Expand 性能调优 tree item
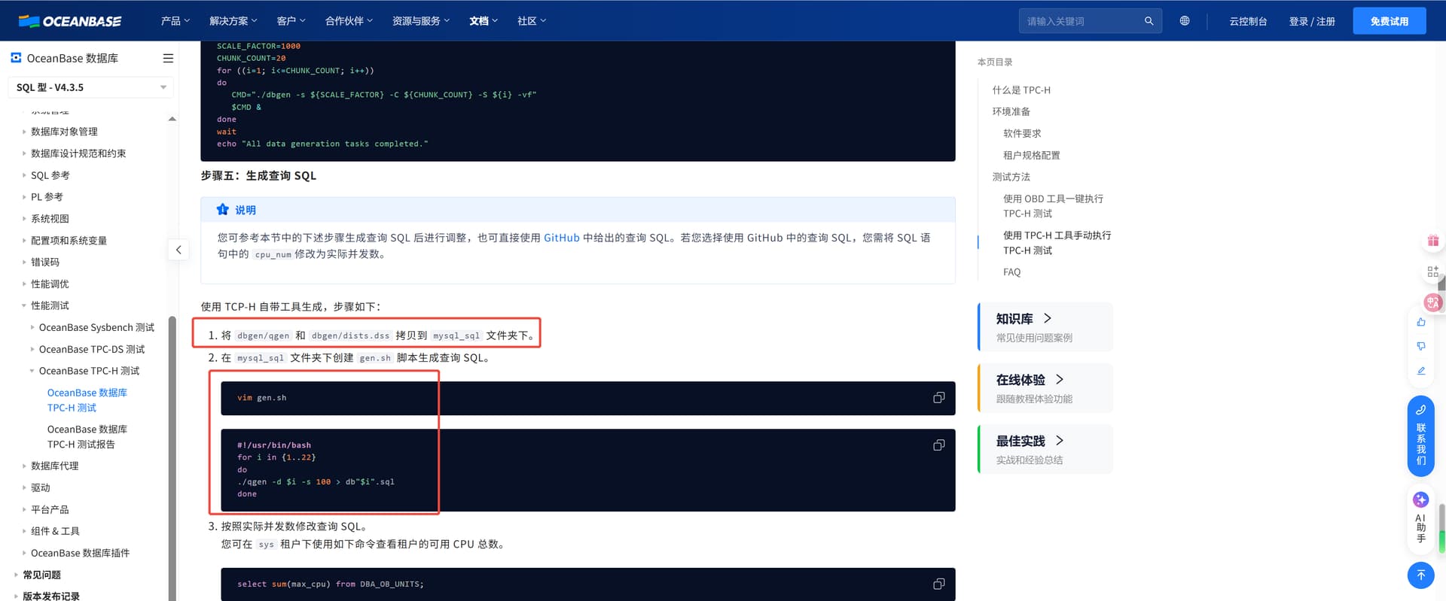 click(x=50, y=284)
